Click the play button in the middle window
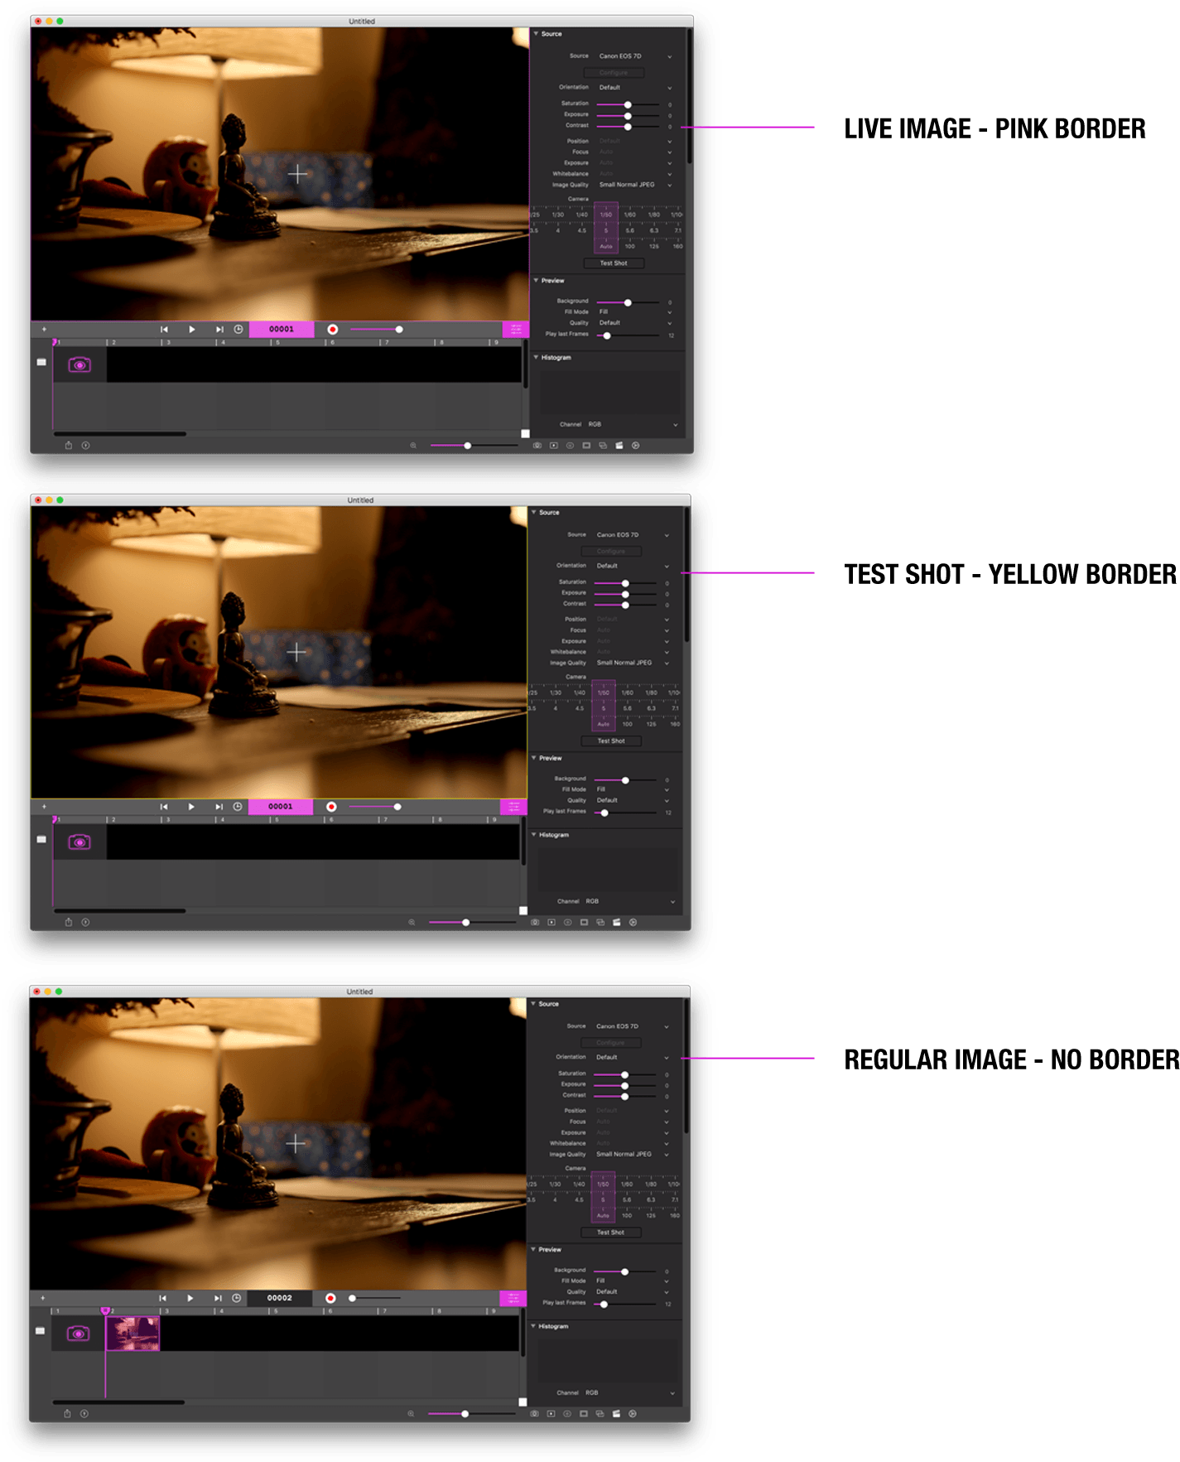Screen dimensions: 1180x1462 tap(191, 807)
